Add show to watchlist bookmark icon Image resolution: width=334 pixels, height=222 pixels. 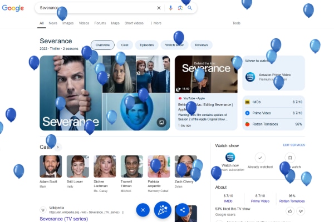point(290,158)
